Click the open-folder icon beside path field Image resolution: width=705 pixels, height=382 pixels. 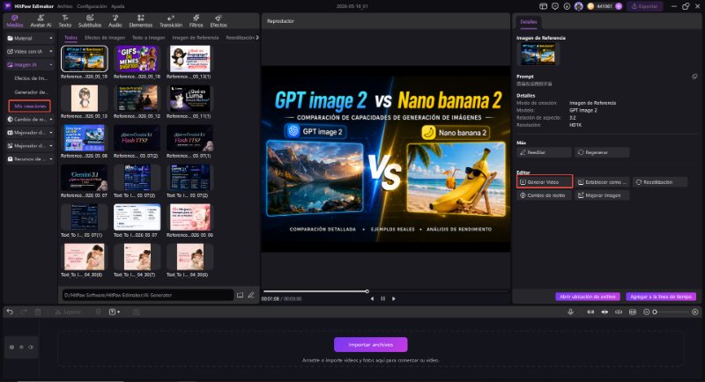click(240, 295)
